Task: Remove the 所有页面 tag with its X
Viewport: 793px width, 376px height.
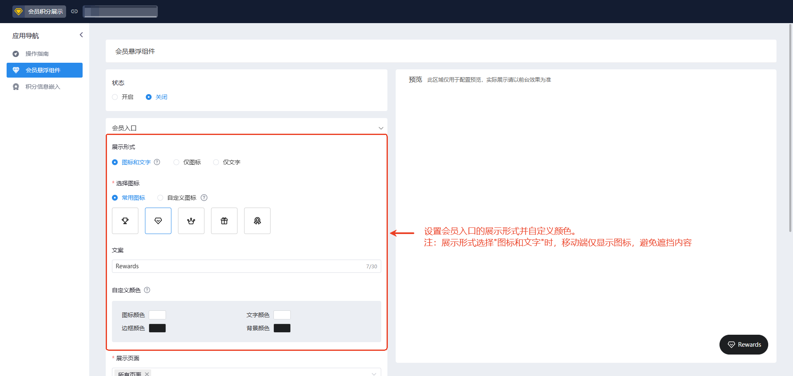Action: tap(147, 374)
